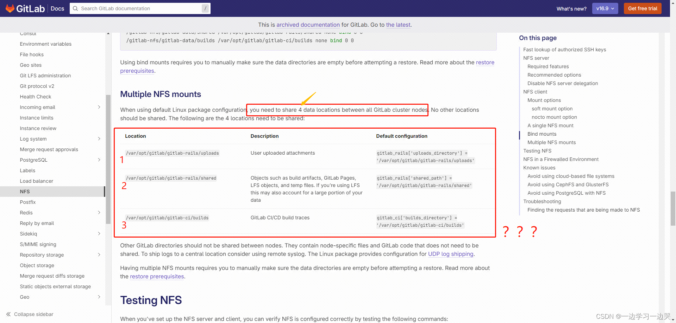Select Object storage in sidebar

pyautogui.click(x=37, y=265)
